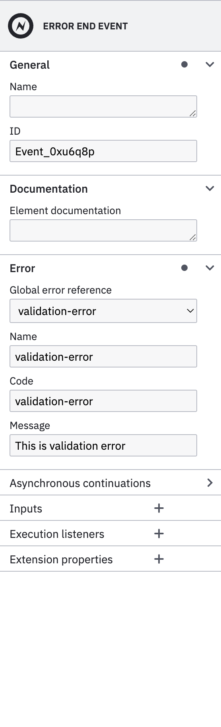Click the error Name field validation-error
The image size is (221, 727).
[103, 356]
